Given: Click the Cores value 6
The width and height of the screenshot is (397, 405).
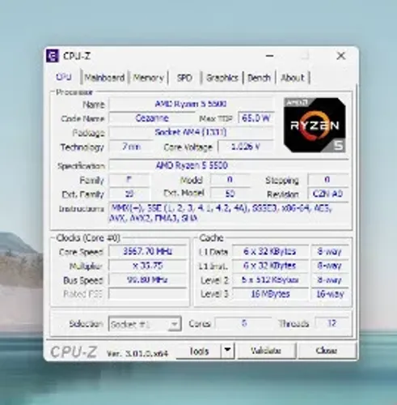Looking at the screenshot, I should click(x=243, y=323).
